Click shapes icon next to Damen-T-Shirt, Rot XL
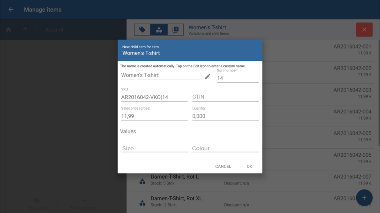380x213 pixels. tap(142, 203)
